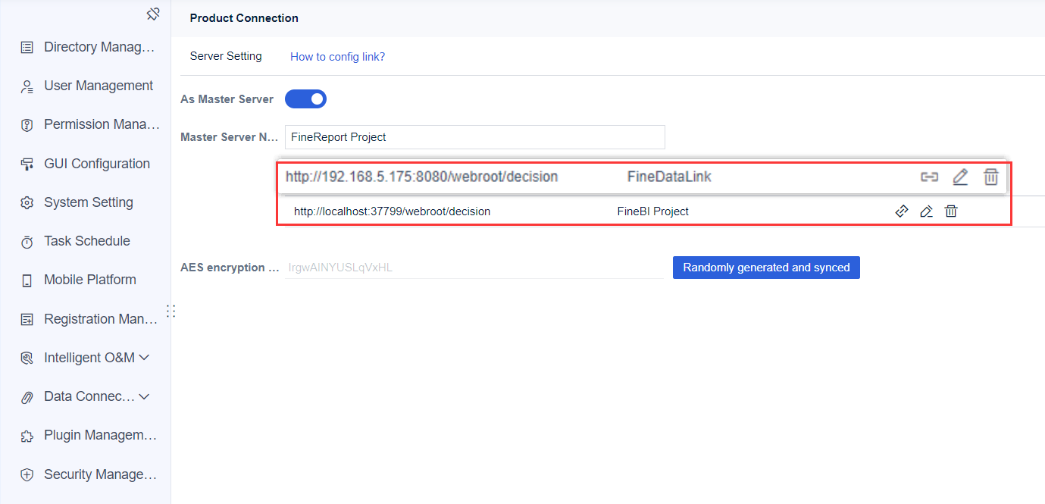The width and height of the screenshot is (1045, 504).
Task: Switch to the Server Setting tab
Action: click(226, 55)
